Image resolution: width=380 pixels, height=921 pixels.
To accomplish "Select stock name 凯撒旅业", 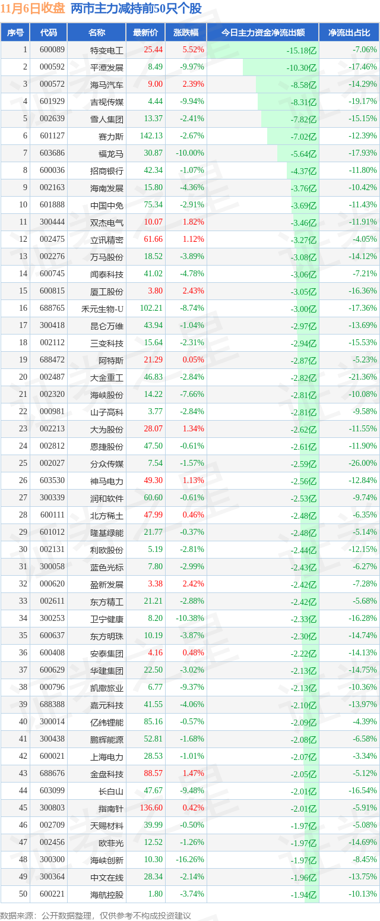I will click(x=107, y=687).
